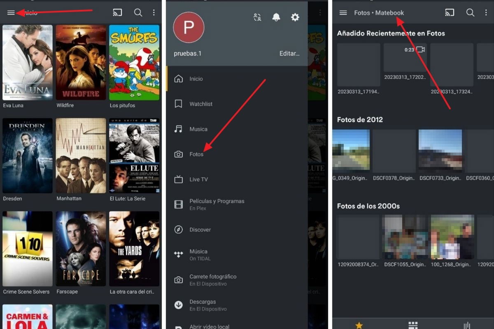Select the star tab in the Fotos bottom bar
The height and width of the screenshot is (329, 494).
(x=359, y=325)
